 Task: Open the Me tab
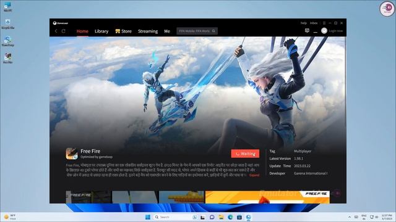(x=167, y=31)
